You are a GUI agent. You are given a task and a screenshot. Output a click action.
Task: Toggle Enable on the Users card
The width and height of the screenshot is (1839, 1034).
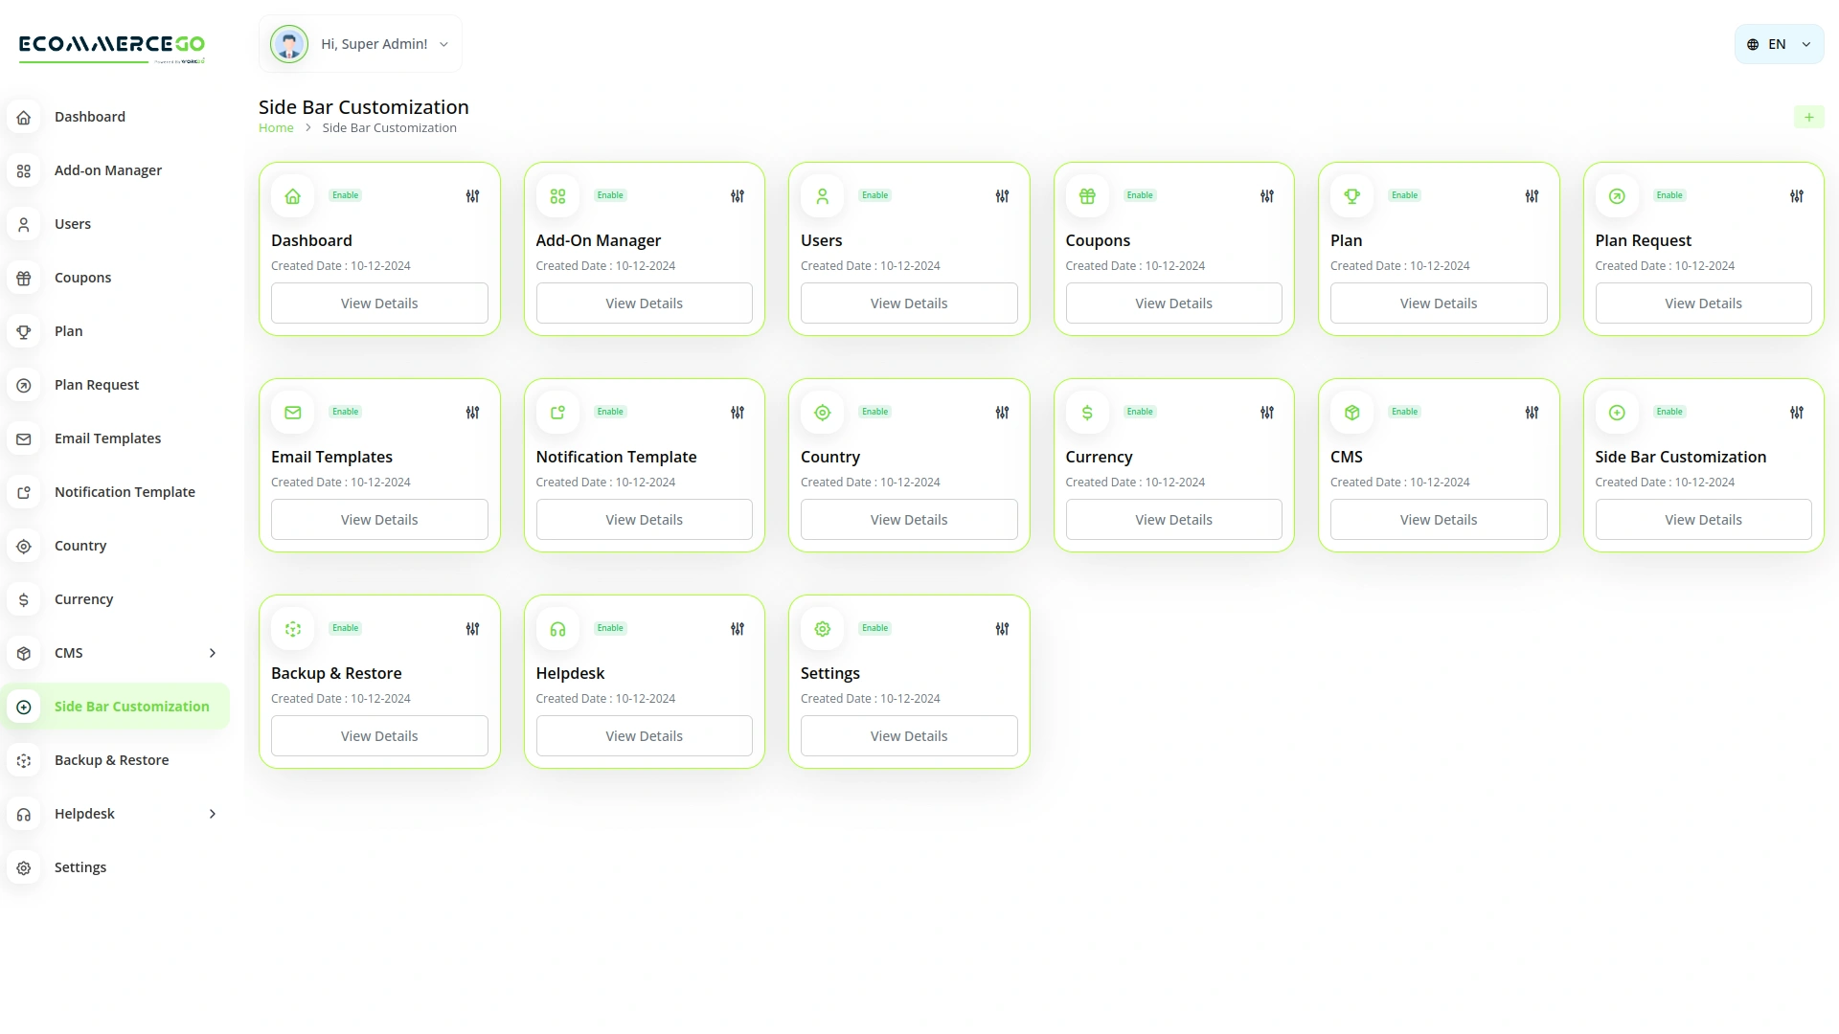[874, 195]
